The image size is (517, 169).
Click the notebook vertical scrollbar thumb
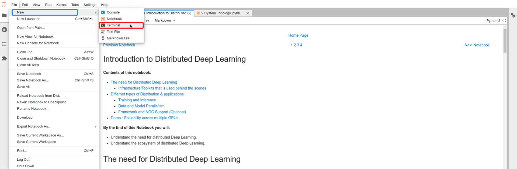[x=505, y=40]
